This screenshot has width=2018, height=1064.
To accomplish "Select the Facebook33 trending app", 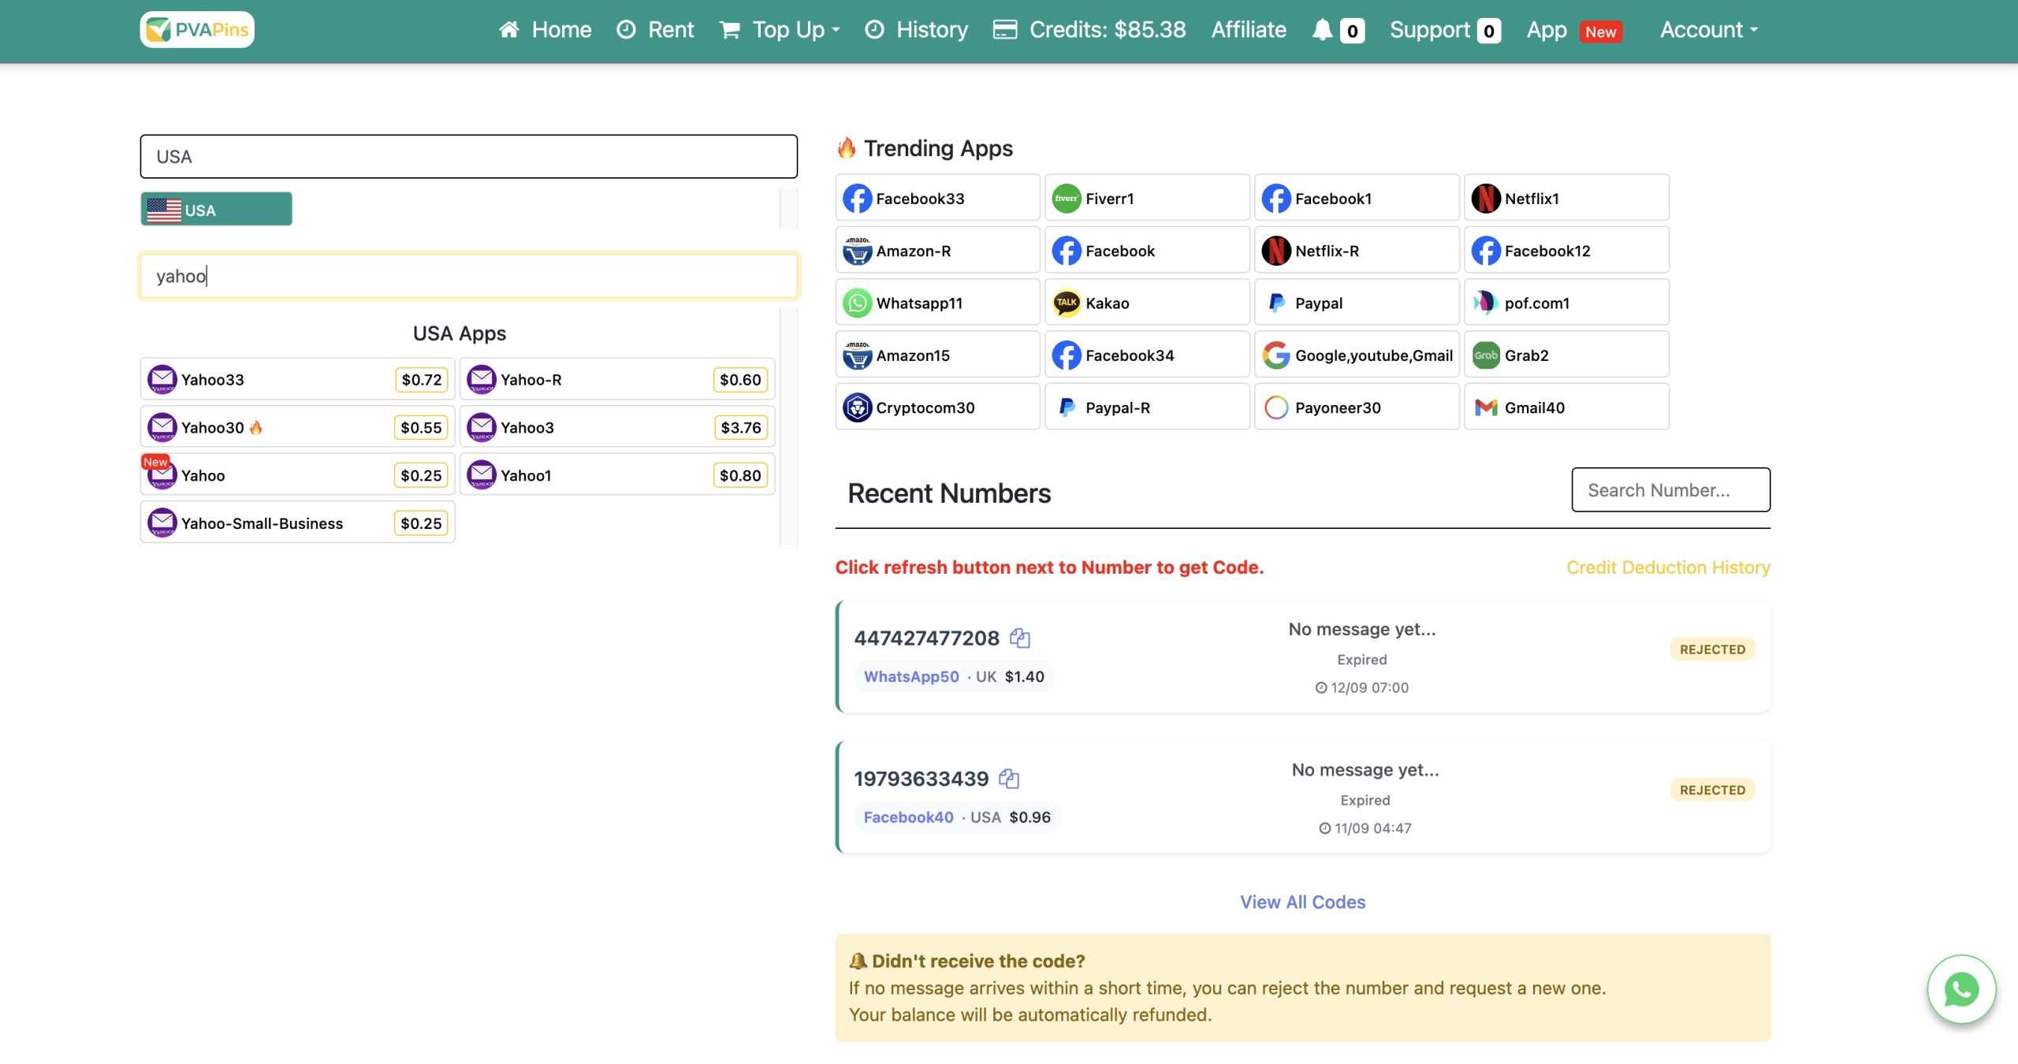I will click(x=937, y=198).
